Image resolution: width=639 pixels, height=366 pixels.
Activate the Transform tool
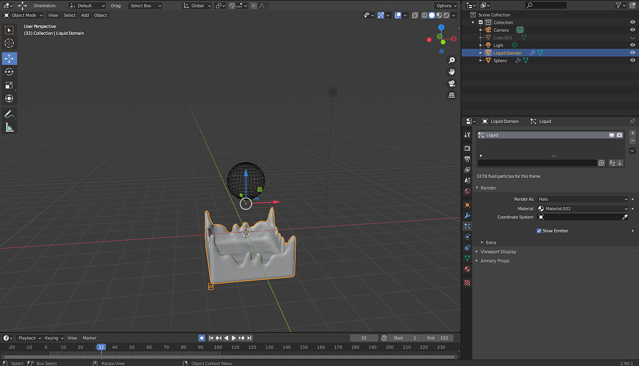pos(9,99)
